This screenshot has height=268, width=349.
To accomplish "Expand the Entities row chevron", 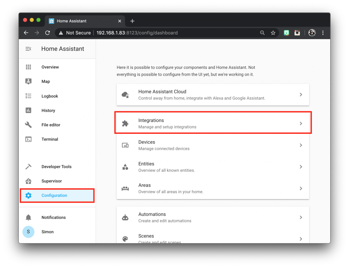I will 301,167.
